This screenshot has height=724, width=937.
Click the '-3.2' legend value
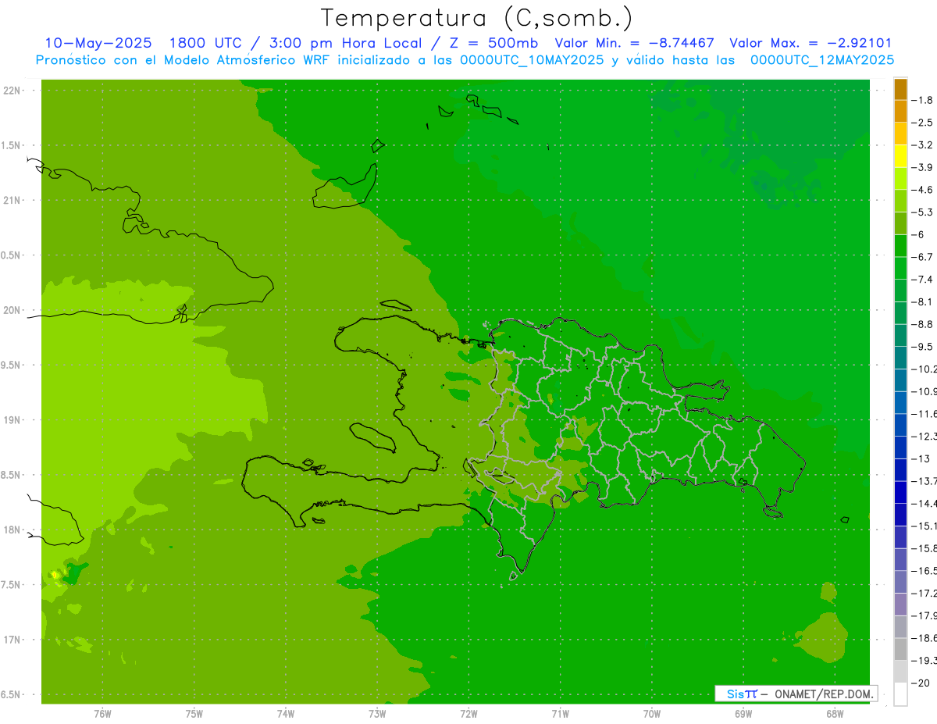point(922,145)
